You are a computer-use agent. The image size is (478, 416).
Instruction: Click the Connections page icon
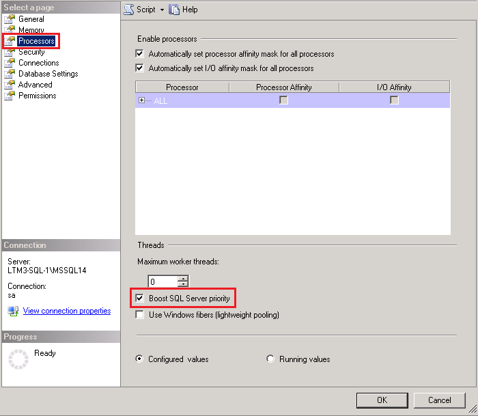10,63
